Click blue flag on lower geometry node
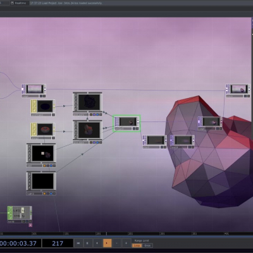 point(97,142)
